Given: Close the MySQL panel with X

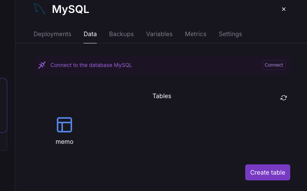Looking at the screenshot, I should click(283, 9).
